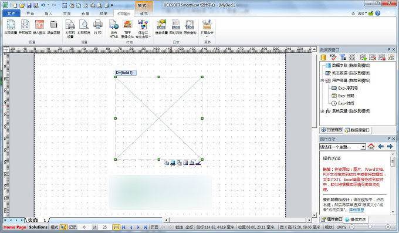This screenshot has height=233, width=399.
Task: Click the red Home icon in help panel
Action: pyautogui.click(x=371, y=146)
